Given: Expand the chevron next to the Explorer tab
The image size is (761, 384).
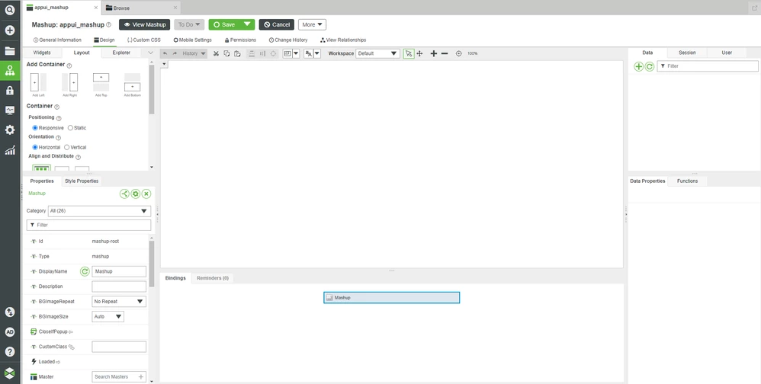Looking at the screenshot, I should coord(150,53).
